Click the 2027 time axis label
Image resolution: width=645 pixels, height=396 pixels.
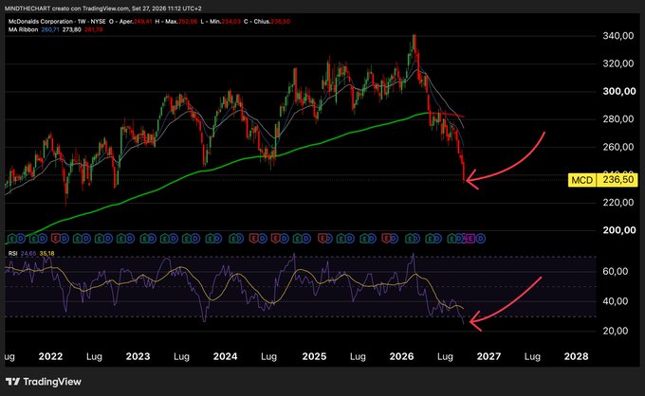(488, 356)
